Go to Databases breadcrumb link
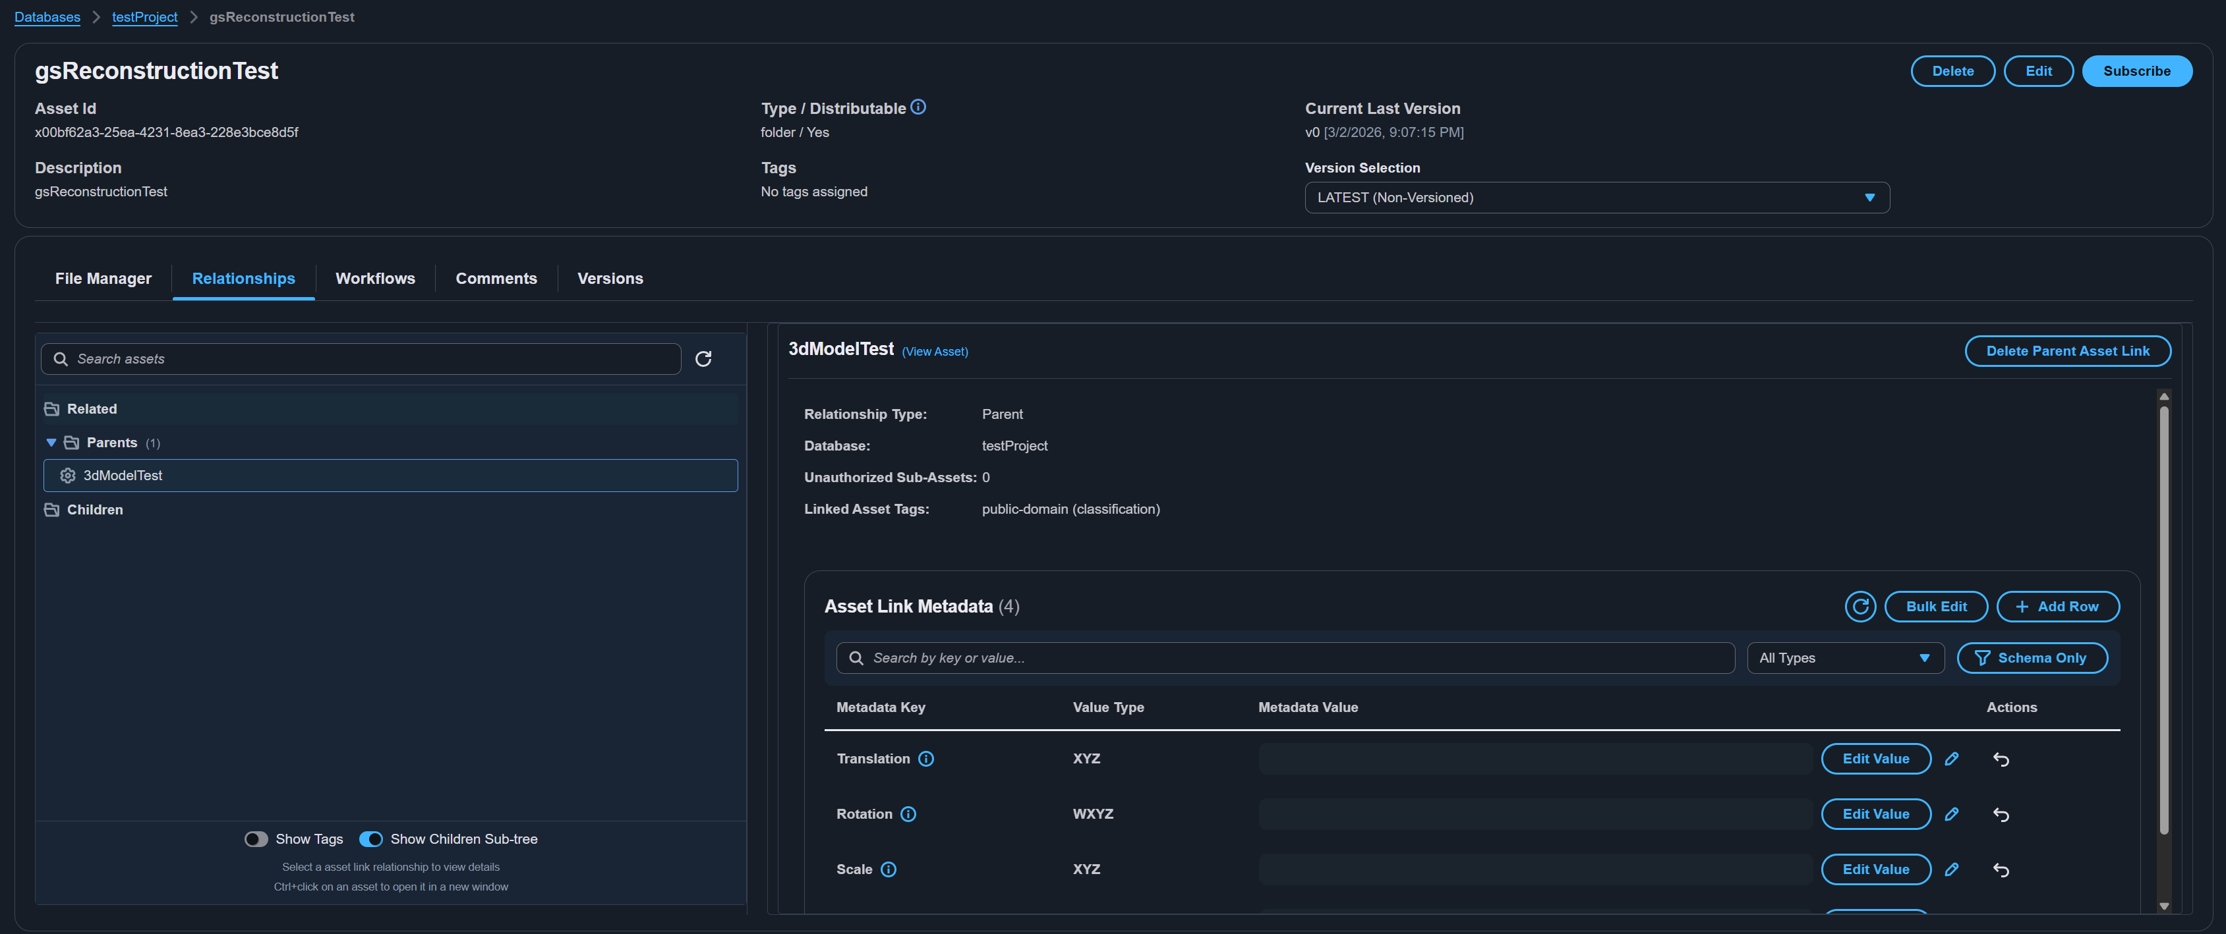Viewport: 2226px width, 934px height. pyautogui.click(x=47, y=17)
